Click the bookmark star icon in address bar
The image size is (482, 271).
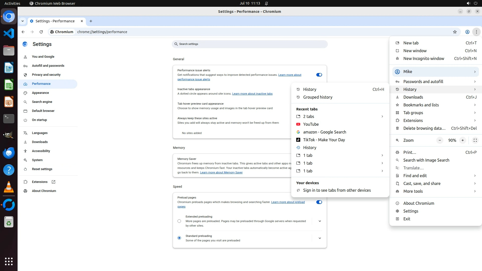coord(455,32)
